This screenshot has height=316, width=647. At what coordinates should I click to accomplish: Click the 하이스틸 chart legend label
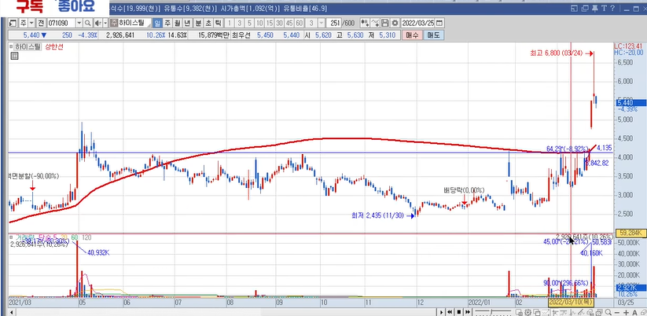click(28, 46)
